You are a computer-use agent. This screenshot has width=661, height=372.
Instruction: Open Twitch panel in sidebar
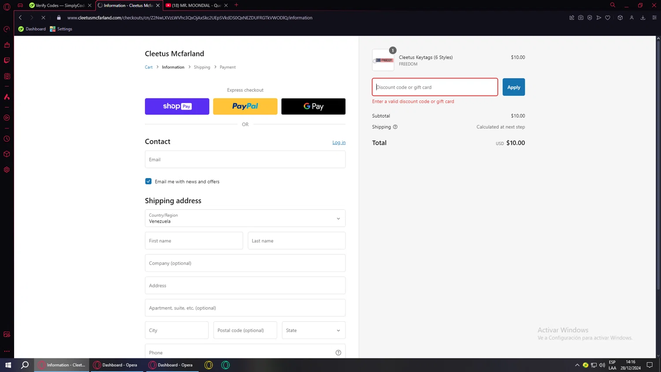[x=7, y=60]
